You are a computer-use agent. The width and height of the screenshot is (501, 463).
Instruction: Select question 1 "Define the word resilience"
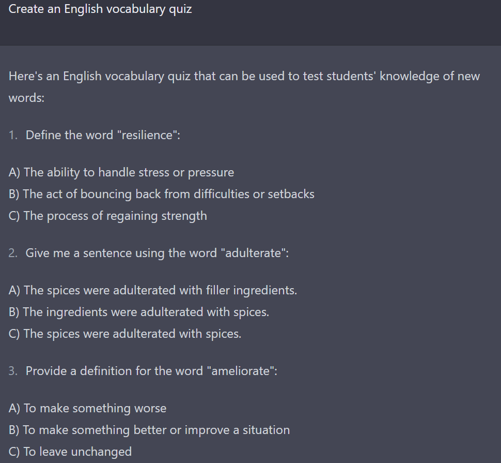(x=103, y=135)
